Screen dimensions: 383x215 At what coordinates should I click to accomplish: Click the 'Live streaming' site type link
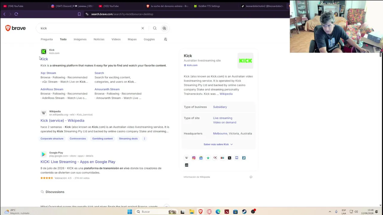[x=223, y=118]
